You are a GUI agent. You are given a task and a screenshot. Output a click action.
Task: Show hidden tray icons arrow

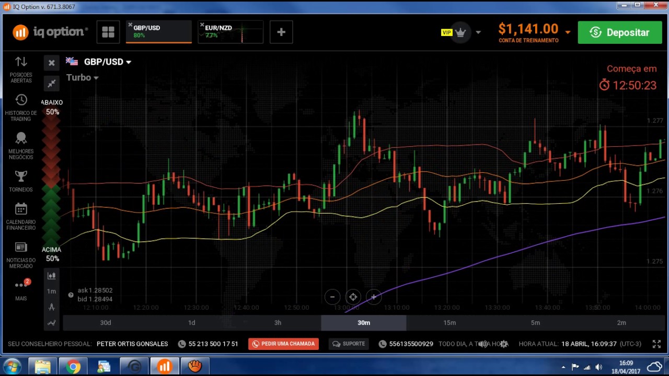[x=563, y=367]
